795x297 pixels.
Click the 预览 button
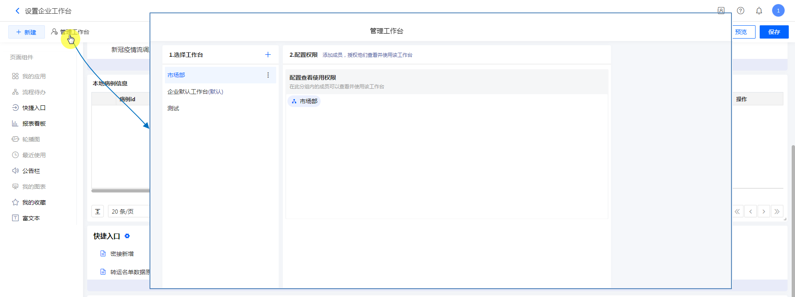tap(743, 32)
